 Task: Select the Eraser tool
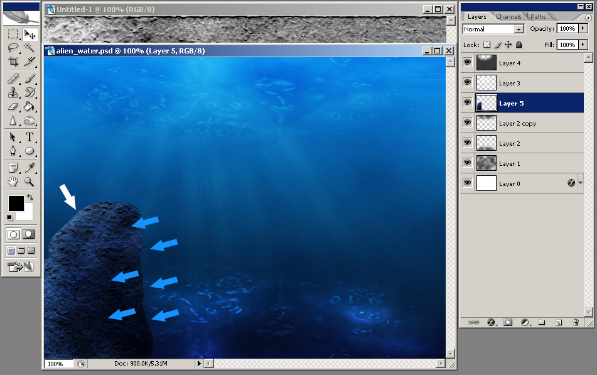13,106
